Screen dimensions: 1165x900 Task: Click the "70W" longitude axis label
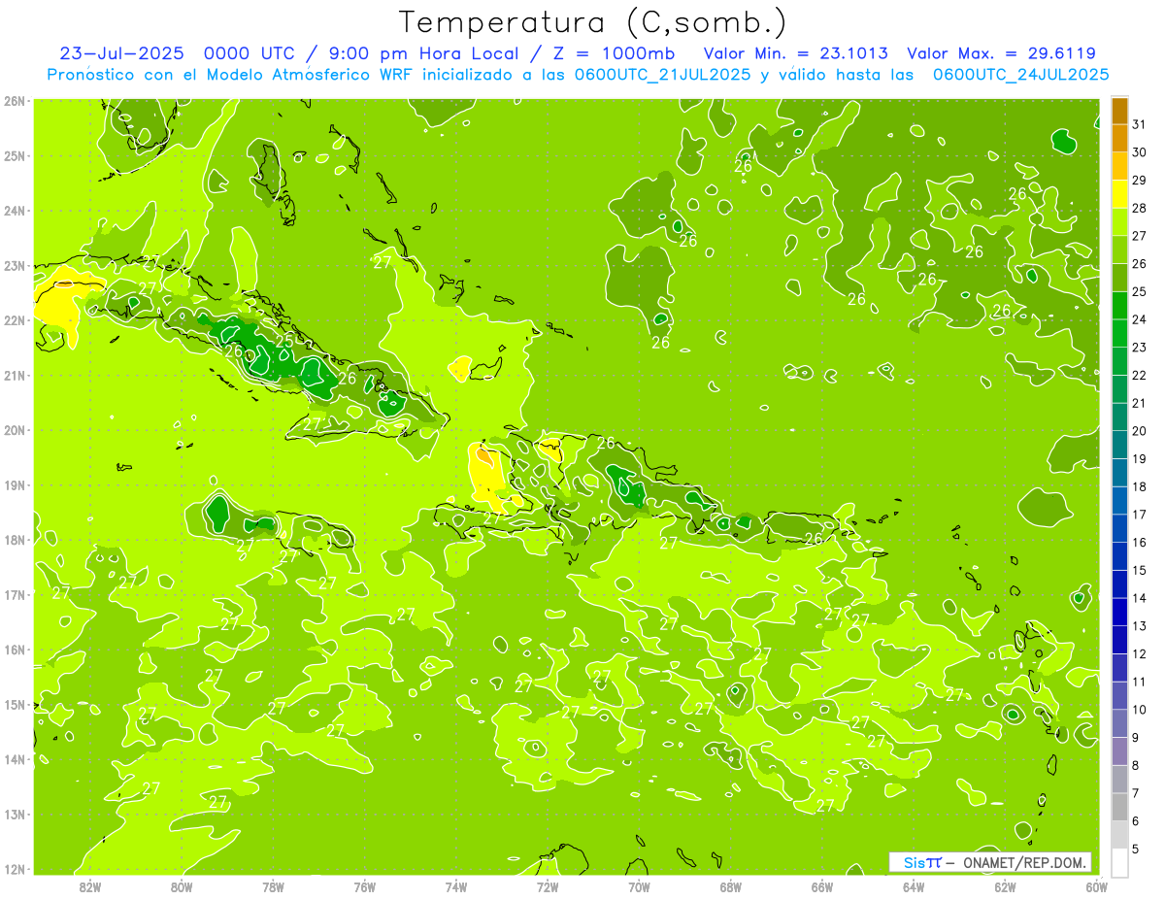[x=639, y=886]
